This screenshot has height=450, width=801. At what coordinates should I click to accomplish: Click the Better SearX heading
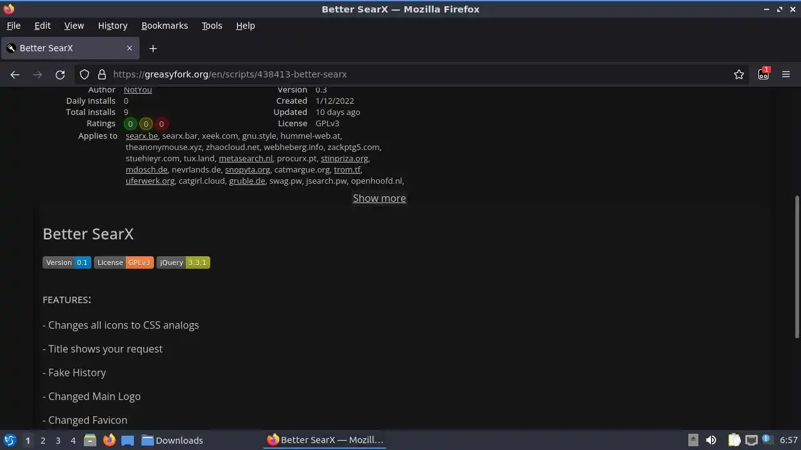click(x=88, y=234)
